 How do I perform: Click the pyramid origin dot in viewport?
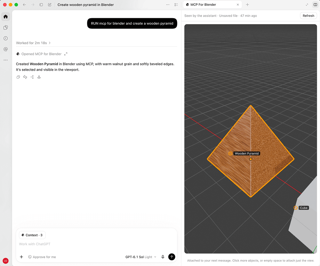pos(251,159)
